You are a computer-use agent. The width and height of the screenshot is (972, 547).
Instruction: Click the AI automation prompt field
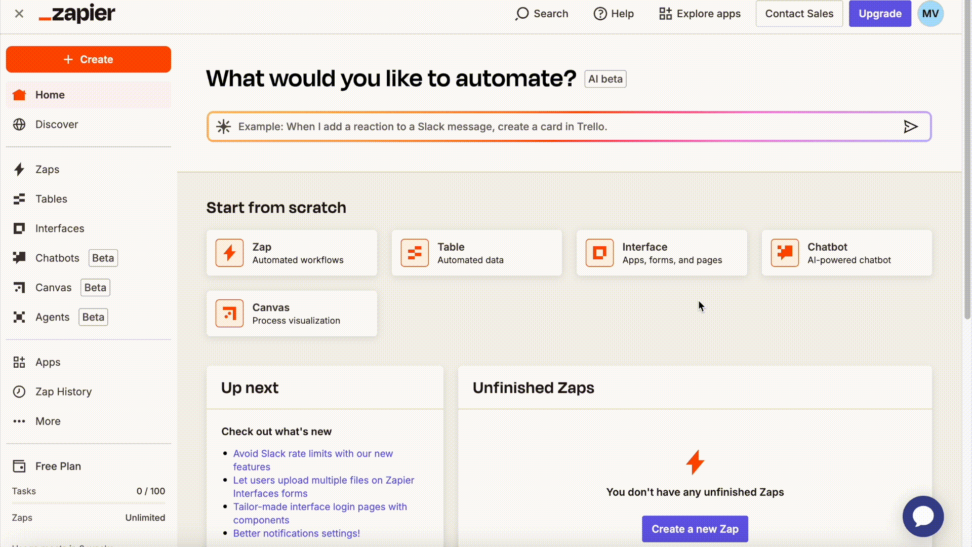[569, 127]
